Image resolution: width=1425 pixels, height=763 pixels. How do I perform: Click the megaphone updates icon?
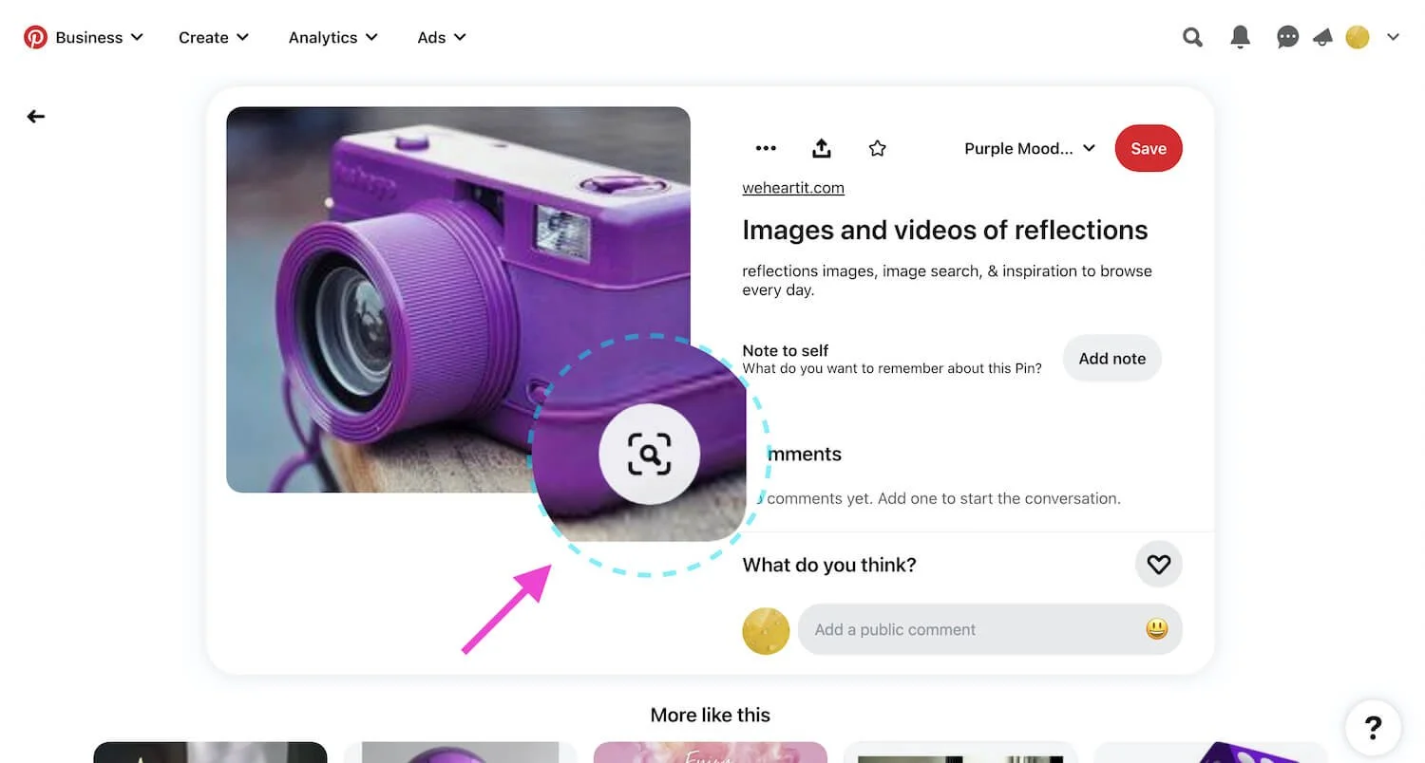(x=1322, y=37)
